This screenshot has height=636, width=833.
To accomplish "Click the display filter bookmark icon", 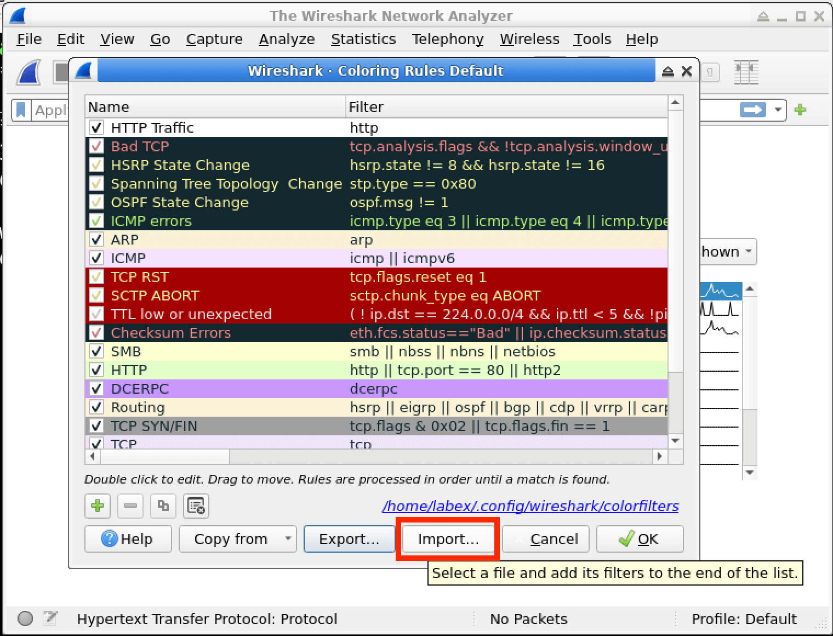I will coord(21,110).
